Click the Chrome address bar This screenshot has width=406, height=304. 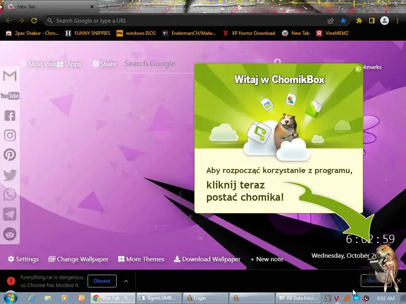pos(186,21)
